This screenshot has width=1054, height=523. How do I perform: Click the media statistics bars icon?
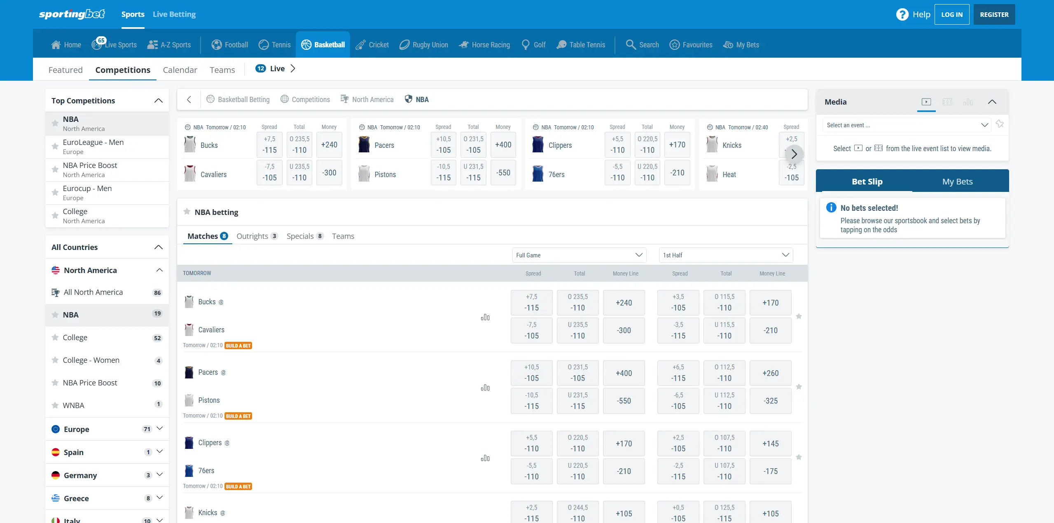(968, 102)
